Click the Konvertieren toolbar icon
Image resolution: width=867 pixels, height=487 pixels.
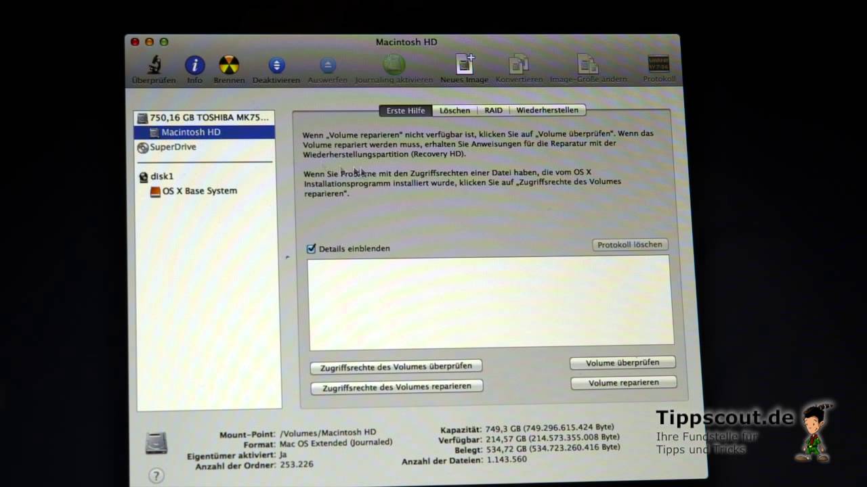(x=519, y=64)
